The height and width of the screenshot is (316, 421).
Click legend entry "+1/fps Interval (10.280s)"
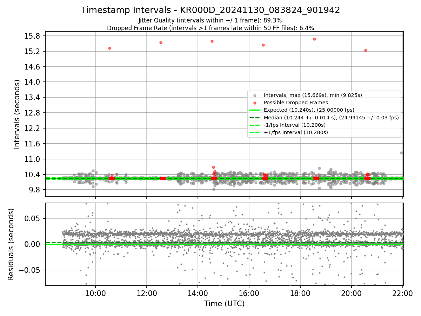point(296,132)
